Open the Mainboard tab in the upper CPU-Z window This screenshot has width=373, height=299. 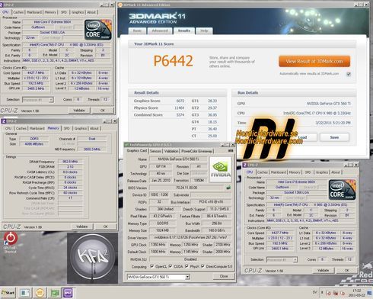click(x=34, y=12)
